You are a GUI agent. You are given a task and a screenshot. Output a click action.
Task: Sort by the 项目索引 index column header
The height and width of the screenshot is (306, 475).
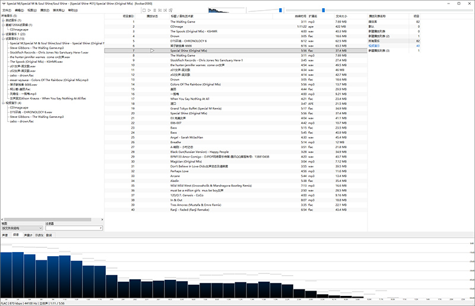click(120, 17)
